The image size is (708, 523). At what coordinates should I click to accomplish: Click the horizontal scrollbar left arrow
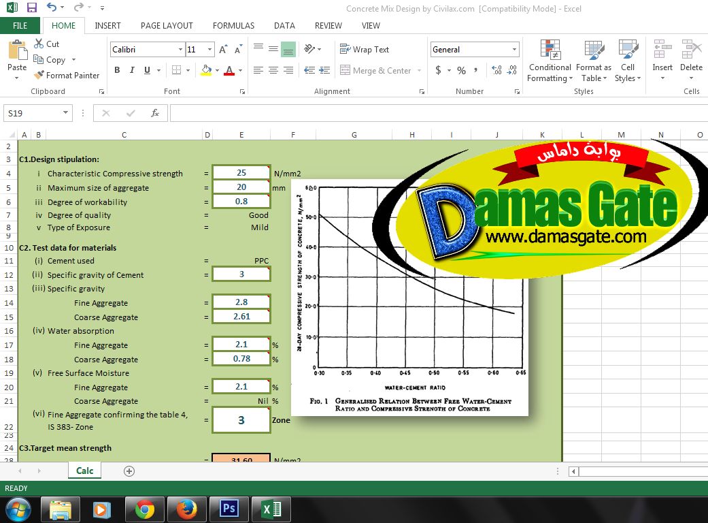pyautogui.click(x=573, y=471)
